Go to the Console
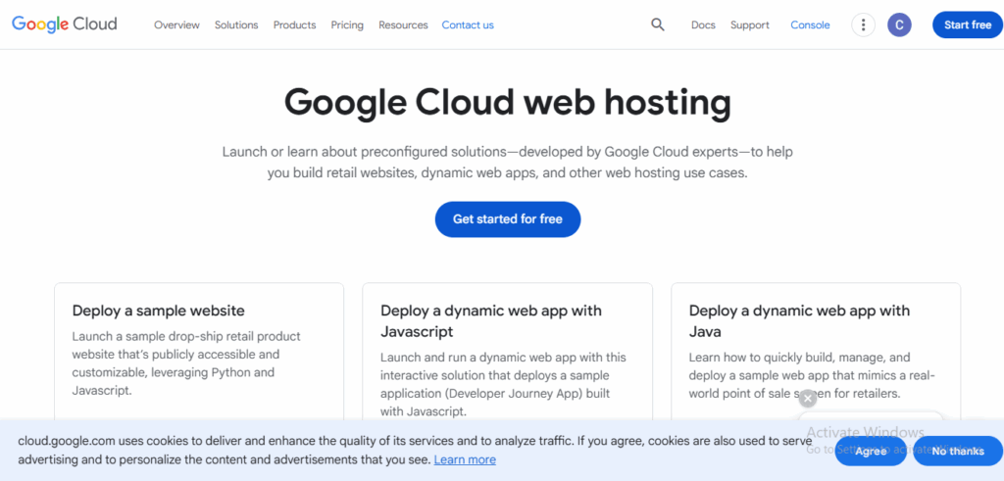 pyautogui.click(x=810, y=24)
